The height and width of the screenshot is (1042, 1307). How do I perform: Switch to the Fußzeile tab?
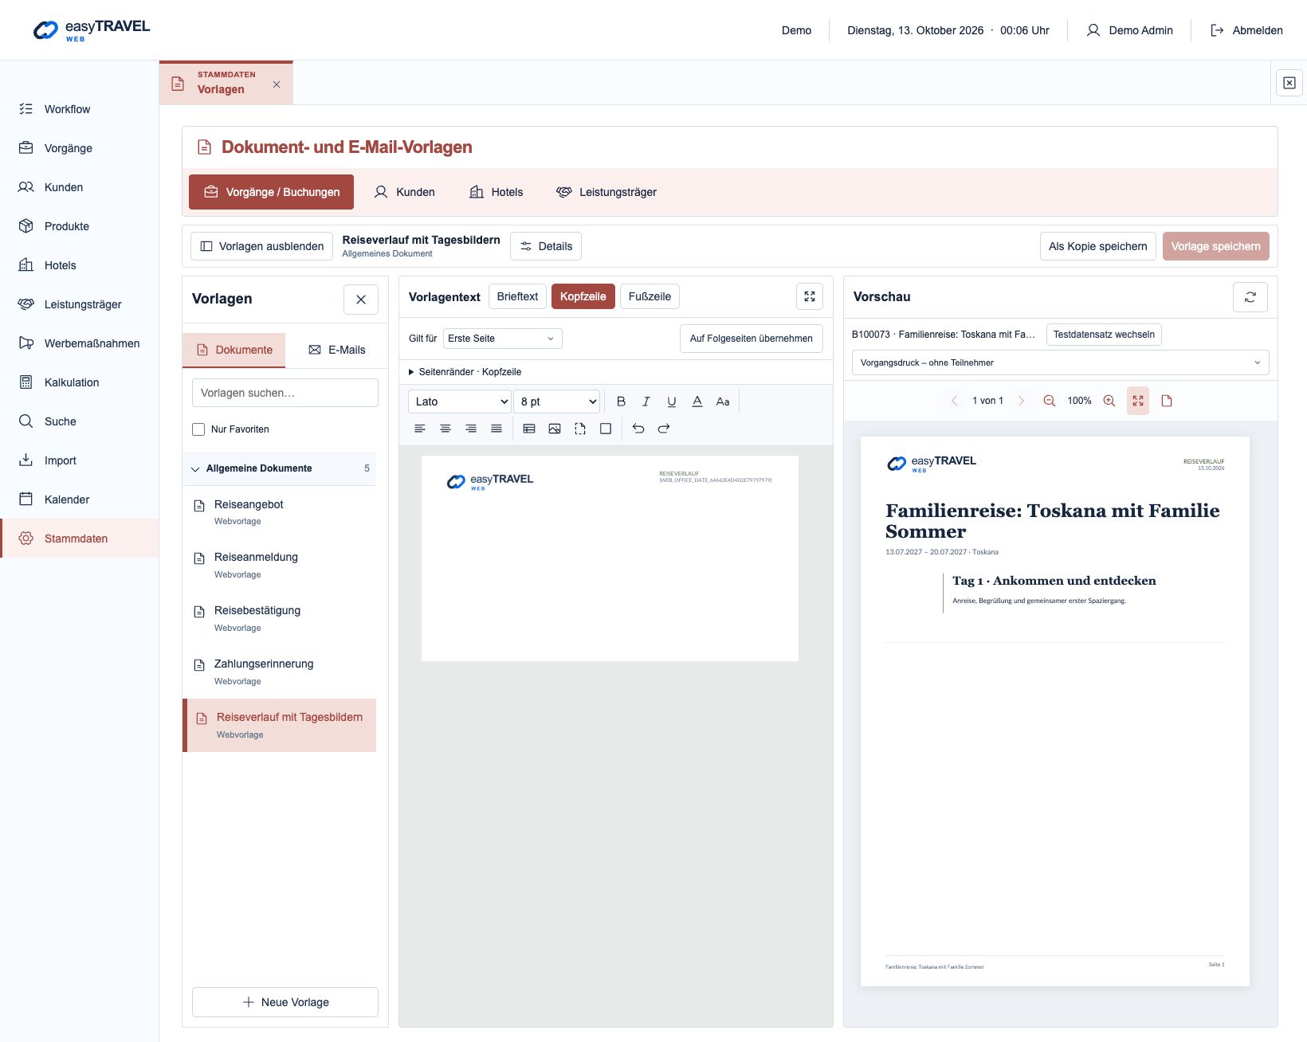(650, 296)
